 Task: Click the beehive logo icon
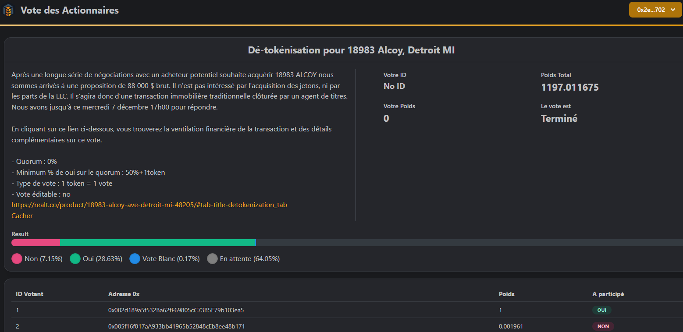click(x=8, y=10)
